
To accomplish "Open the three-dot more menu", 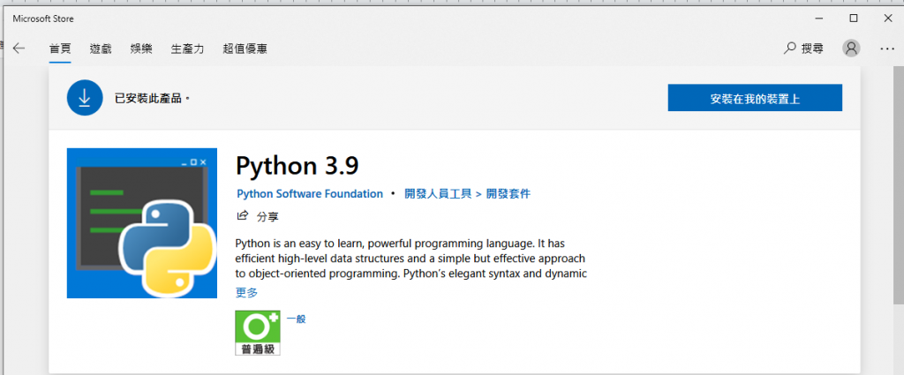I will [x=886, y=49].
